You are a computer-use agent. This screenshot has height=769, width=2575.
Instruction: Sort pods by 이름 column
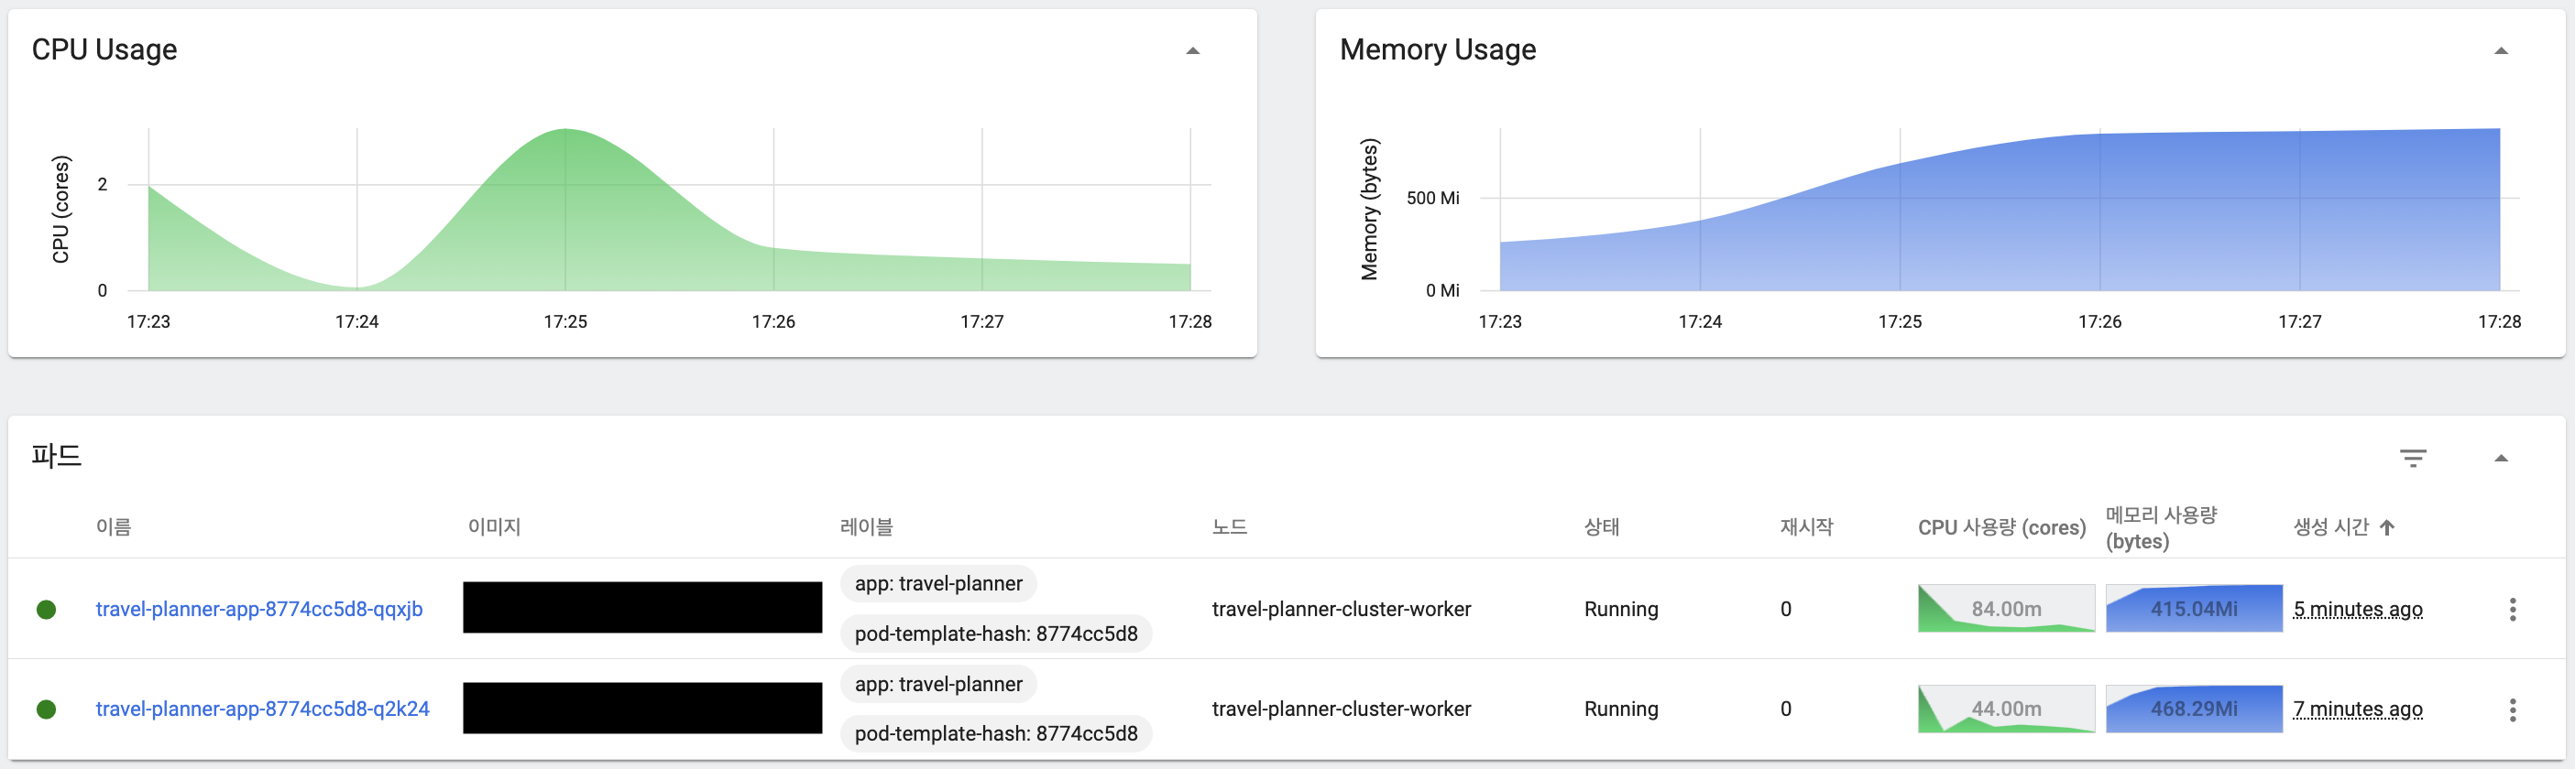113,526
